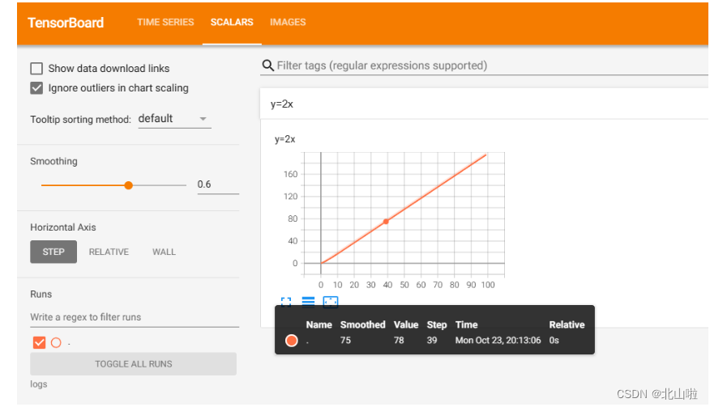Image resolution: width=710 pixels, height=407 pixels.
Task: Open the Tooltip sorting method dropdown
Action: point(173,119)
